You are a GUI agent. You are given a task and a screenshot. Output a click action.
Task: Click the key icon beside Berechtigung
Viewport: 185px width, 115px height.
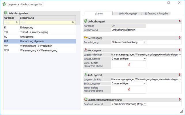85,38
